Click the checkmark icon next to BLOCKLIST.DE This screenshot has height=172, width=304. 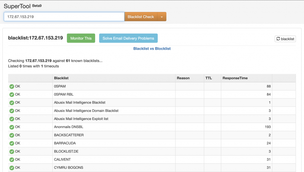pyautogui.click(x=12, y=152)
